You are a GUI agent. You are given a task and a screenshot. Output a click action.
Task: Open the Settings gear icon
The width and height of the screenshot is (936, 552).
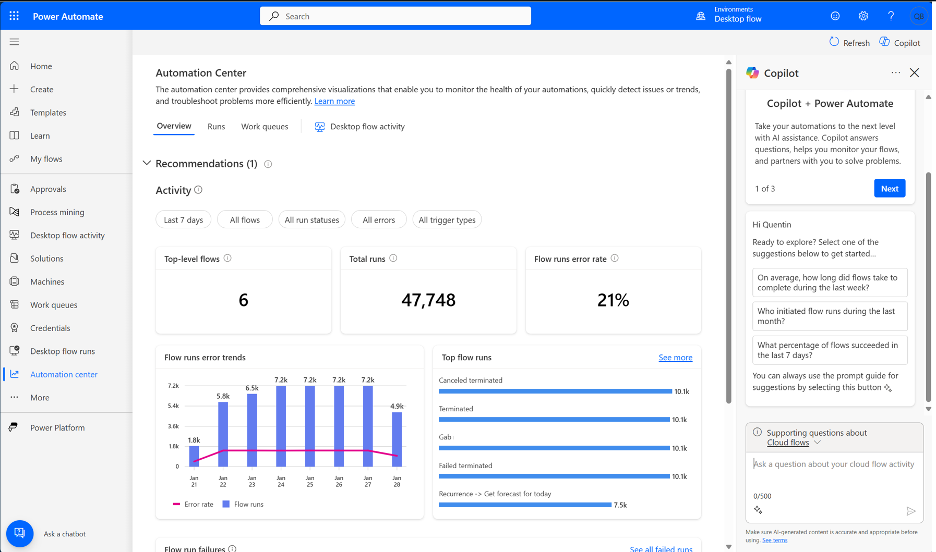coord(863,16)
